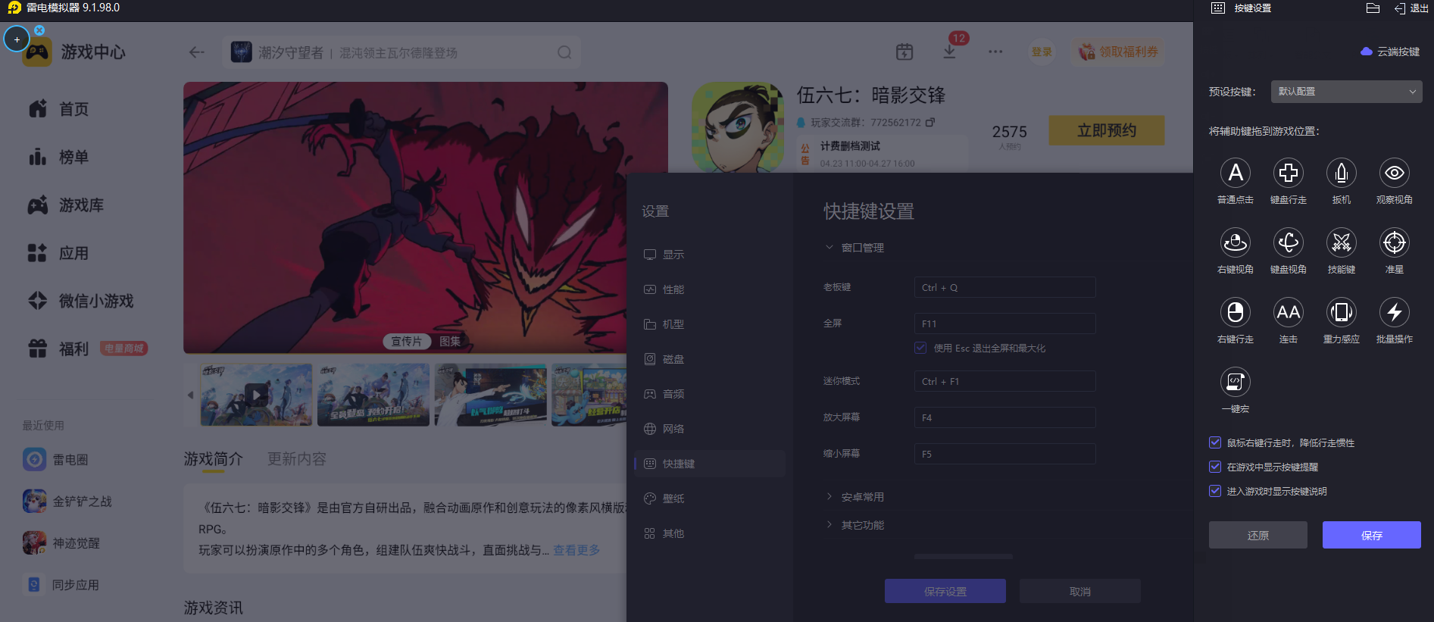Open 磁盘 settings category

(710, 359)
